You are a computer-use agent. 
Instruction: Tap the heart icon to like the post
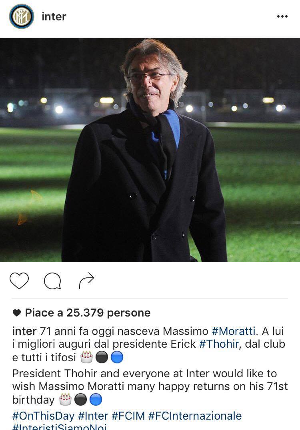point(19,281)
